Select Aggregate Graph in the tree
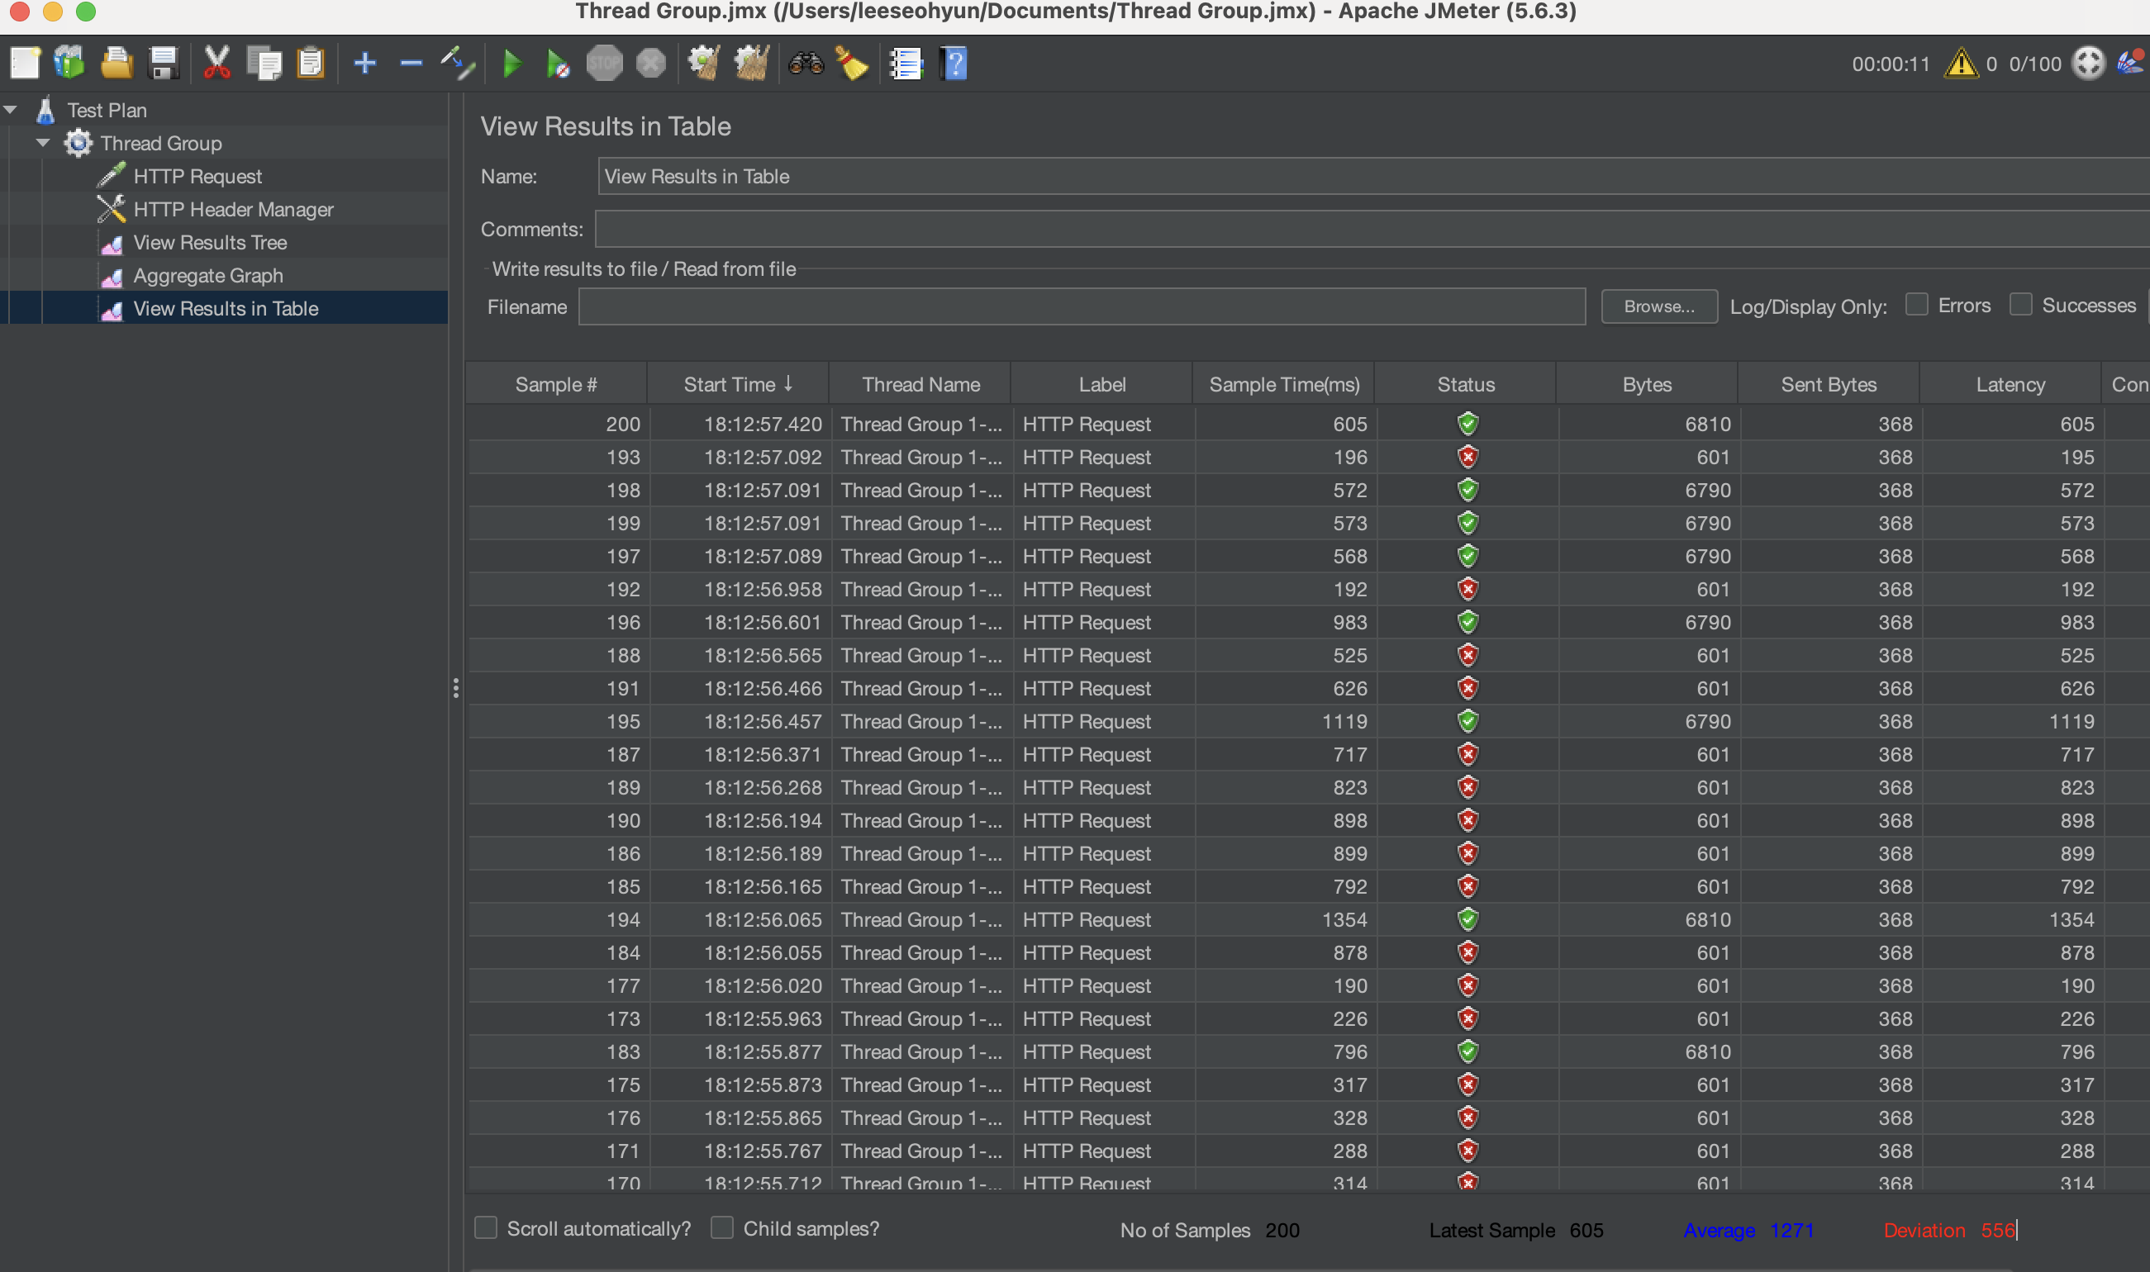Screen dimensions: 2150x1272 click(207, 275)
